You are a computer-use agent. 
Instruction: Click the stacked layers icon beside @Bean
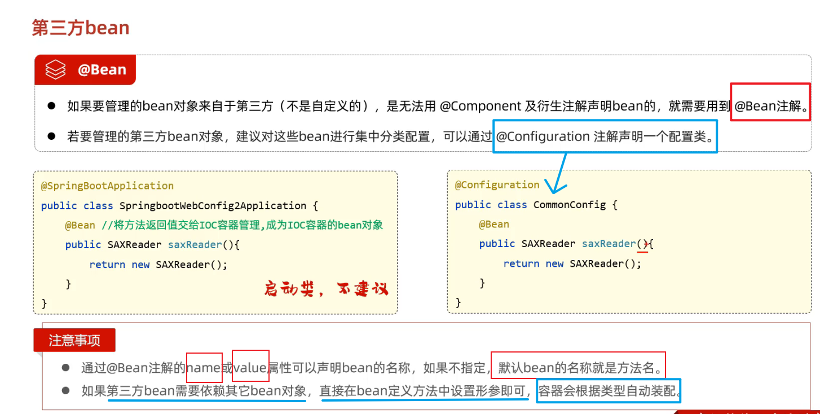[56, 70]
